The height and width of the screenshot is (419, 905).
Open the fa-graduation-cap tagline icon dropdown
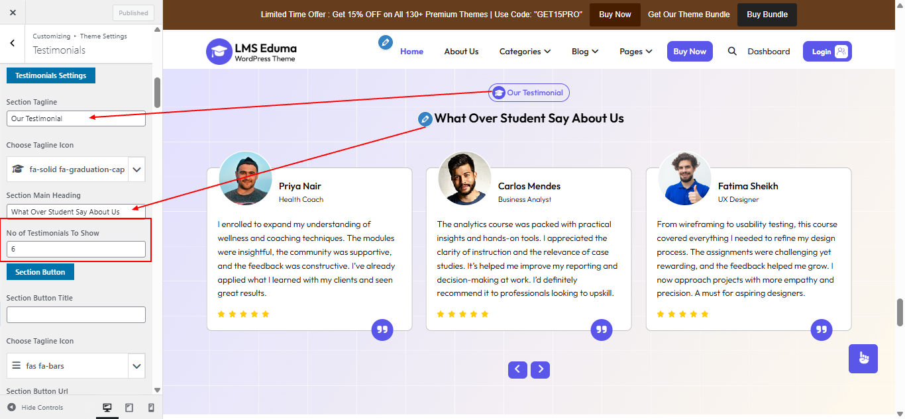(x=136, y=169)
